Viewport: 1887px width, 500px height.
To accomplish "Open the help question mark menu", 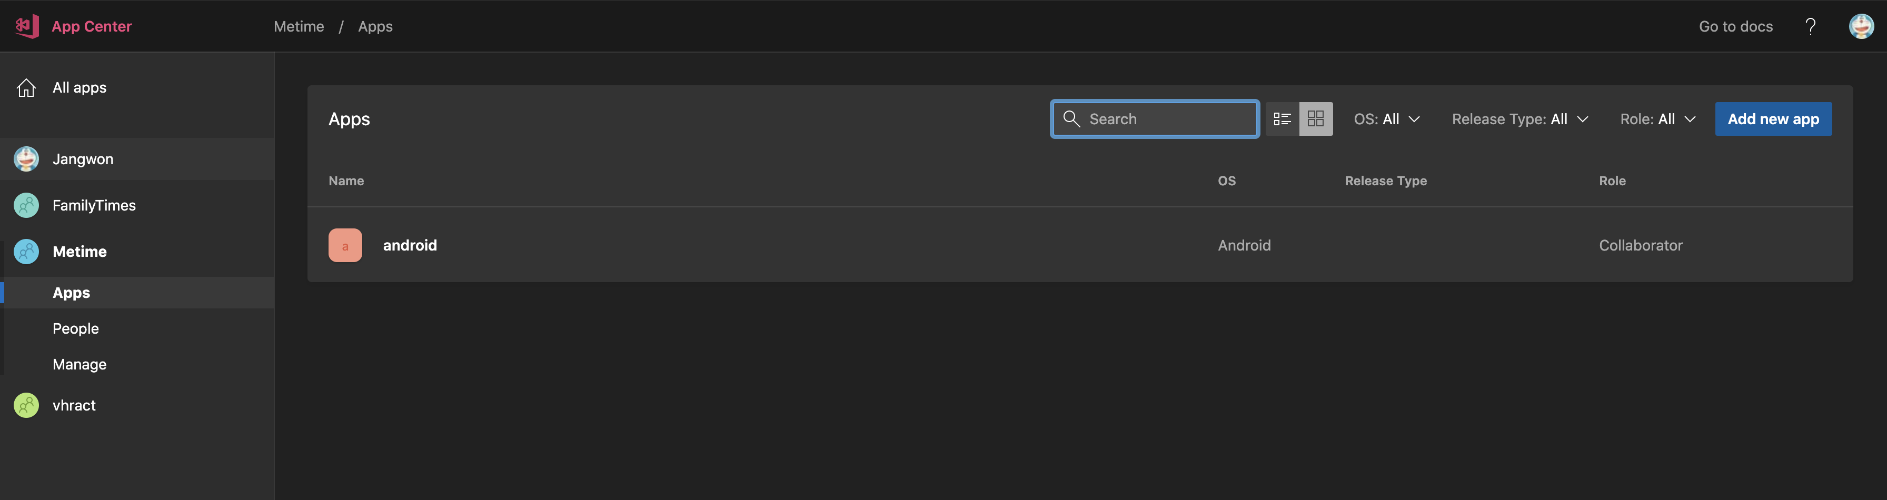I will coord(1810,26).
